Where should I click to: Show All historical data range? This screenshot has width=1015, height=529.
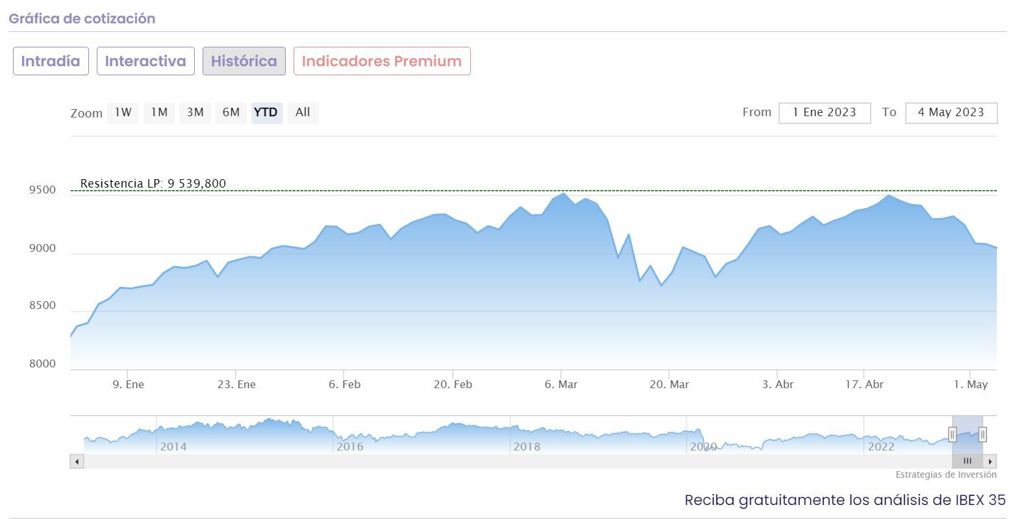[303, 112]
